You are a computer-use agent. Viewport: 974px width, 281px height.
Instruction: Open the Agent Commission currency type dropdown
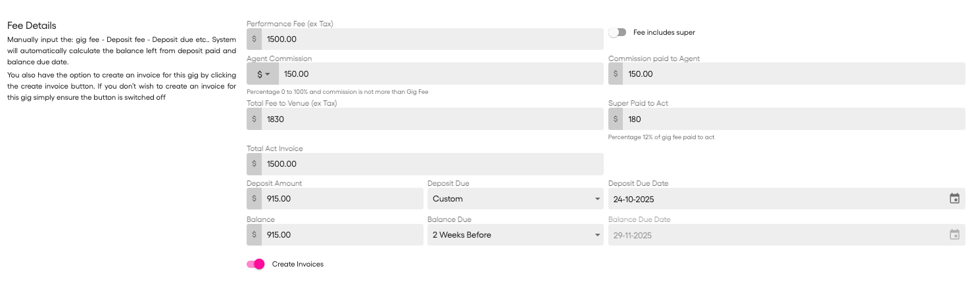coord(263,74)
